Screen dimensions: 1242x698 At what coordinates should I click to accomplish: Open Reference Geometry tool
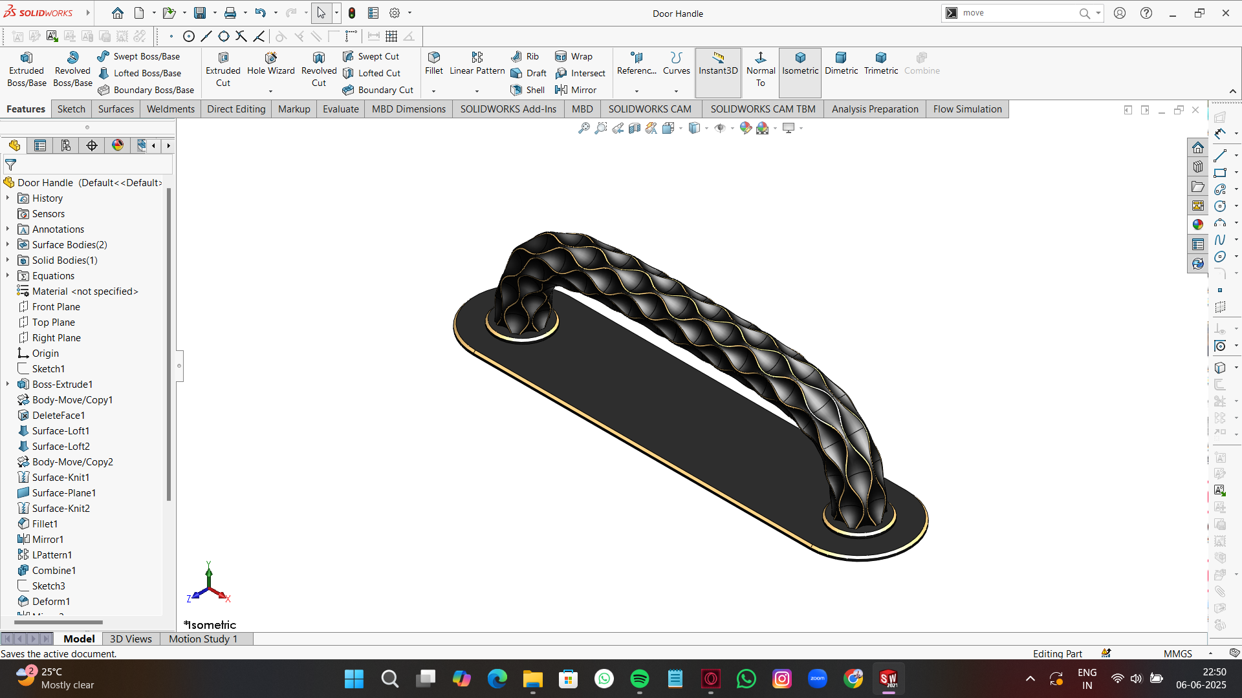click(637, 64)
